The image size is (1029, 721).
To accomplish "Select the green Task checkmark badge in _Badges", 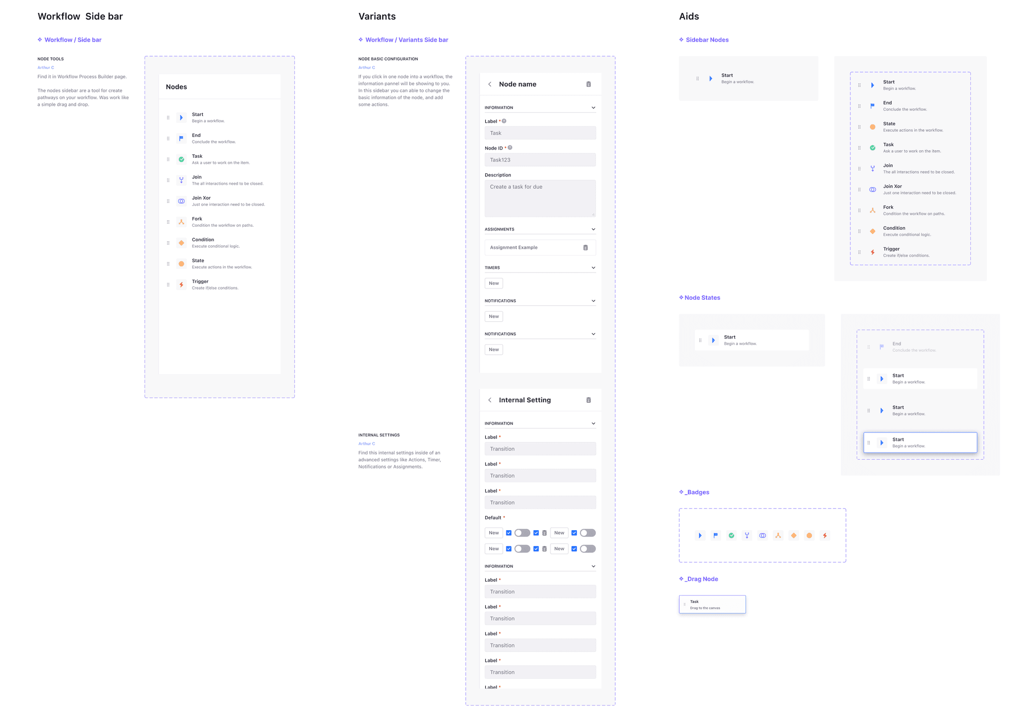I will pyautogui.click(x=731, y=535).
